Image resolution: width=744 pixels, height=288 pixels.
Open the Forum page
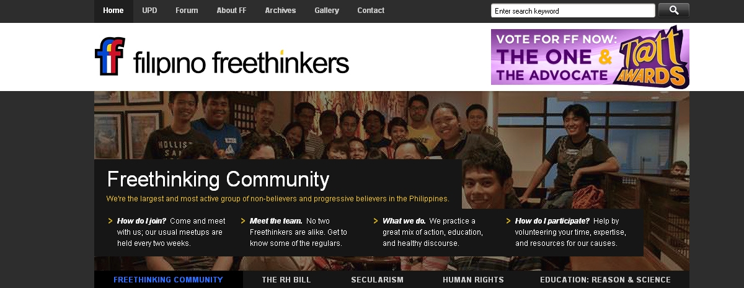click(187, 11)
